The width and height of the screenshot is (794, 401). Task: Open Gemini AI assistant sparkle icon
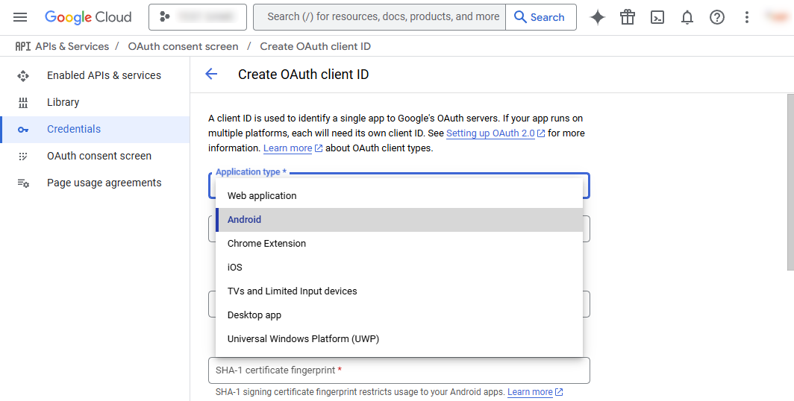(598, 17)
